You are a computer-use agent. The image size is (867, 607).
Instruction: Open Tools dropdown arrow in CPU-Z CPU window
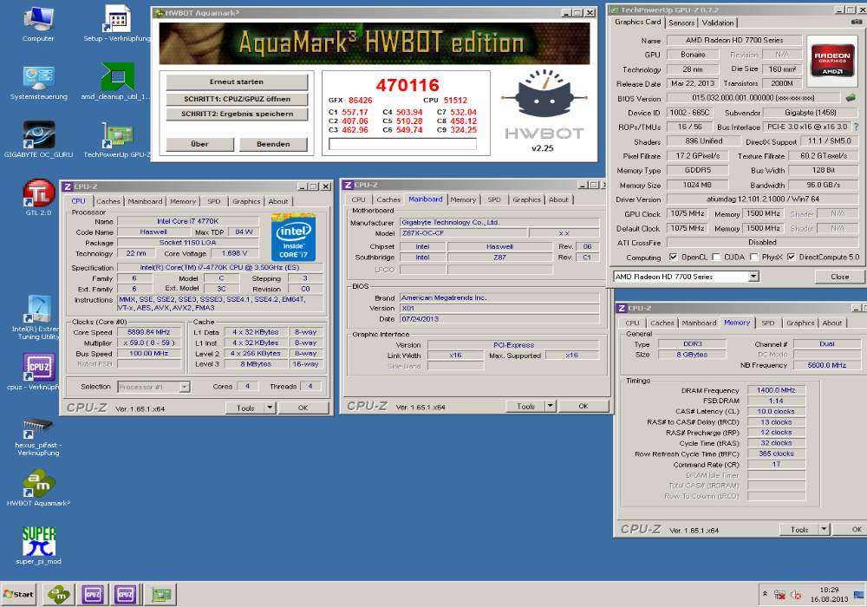pyautogui.click(x=271, y=408)
